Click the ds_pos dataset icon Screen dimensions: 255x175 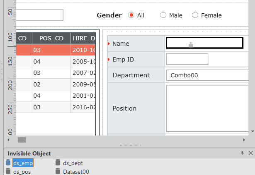pyautogui.click(x=8, y=171)
